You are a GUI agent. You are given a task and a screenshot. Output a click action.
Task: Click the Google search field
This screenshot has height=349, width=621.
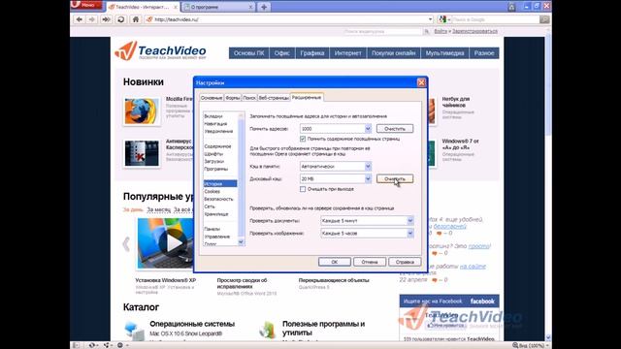[x=495, y=19]
